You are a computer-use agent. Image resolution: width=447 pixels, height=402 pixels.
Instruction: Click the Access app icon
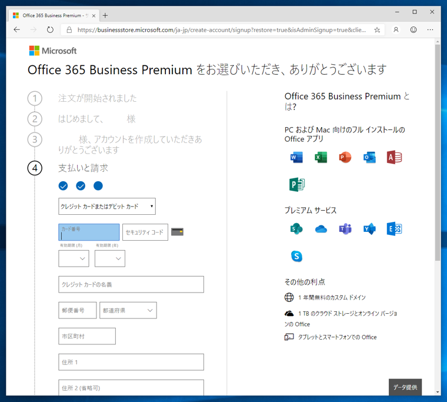pyautogui.click(x=394, y=157)
